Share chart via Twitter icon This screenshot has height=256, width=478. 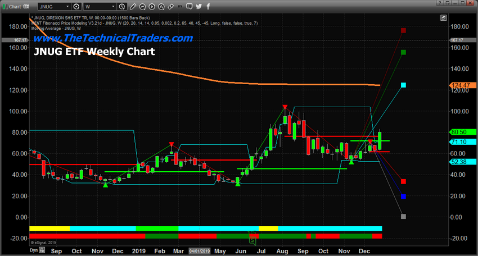[199, 6]
